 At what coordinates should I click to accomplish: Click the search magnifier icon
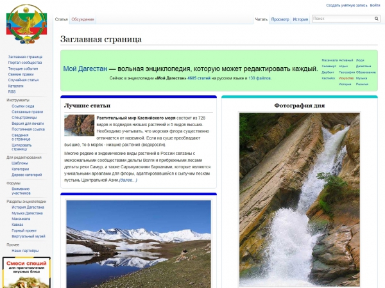(377, 19)
